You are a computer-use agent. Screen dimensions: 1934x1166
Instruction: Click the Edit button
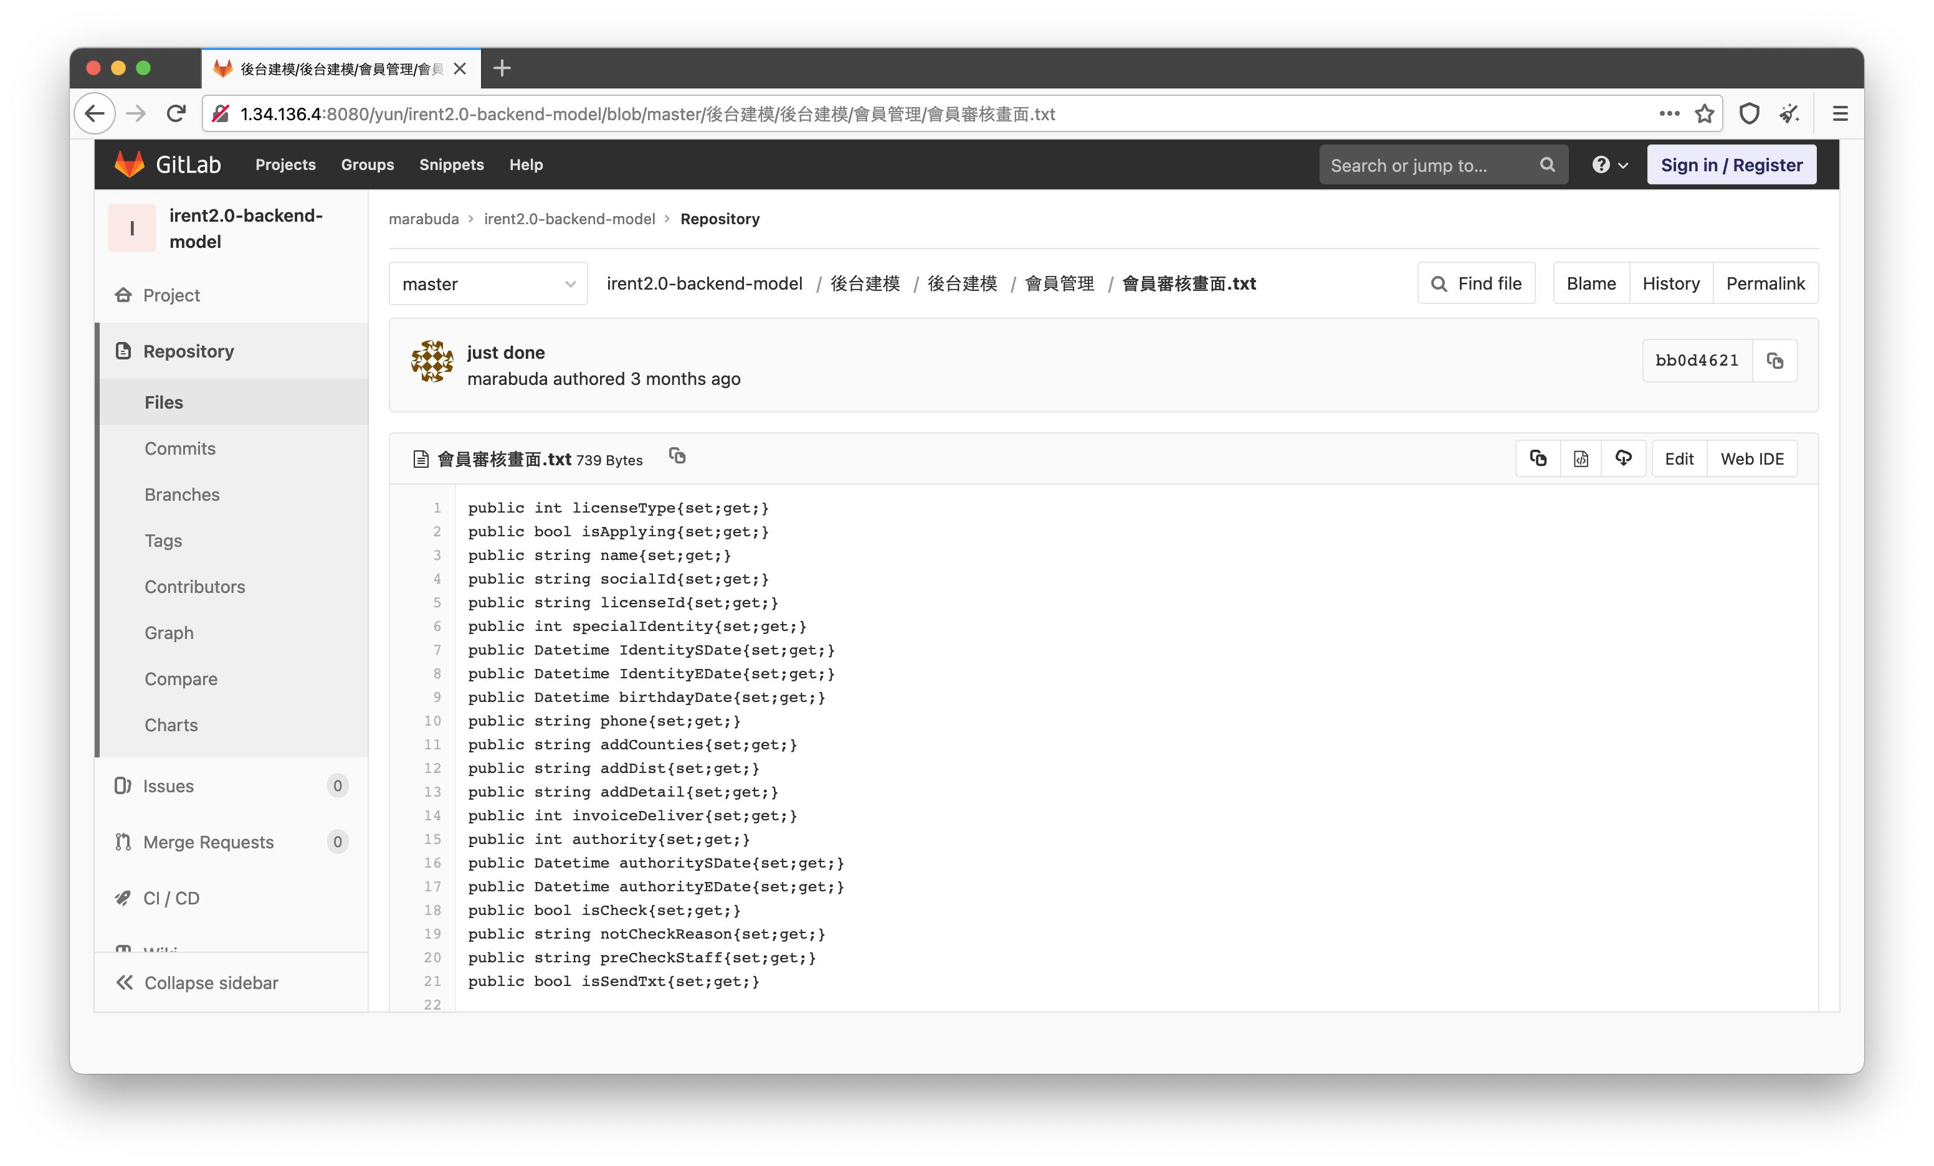point(1679,459)
